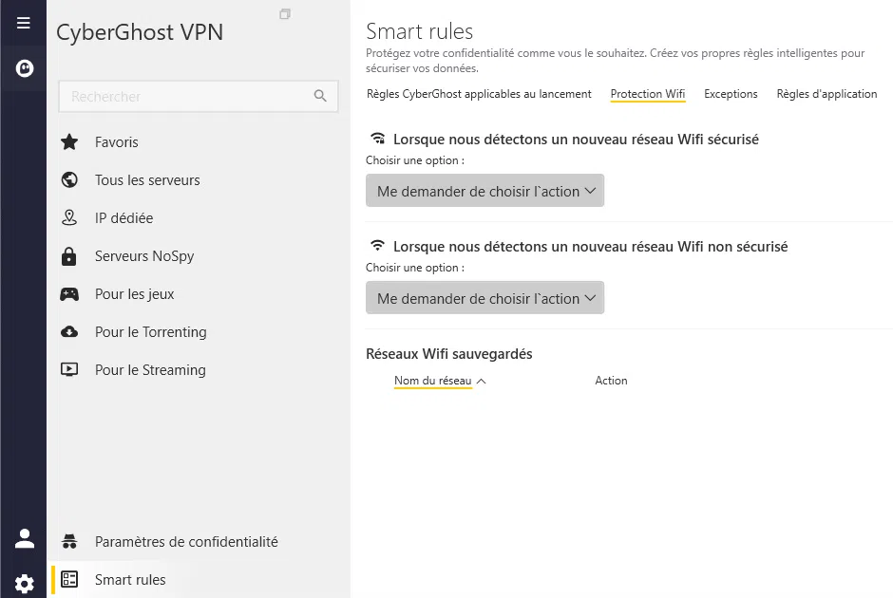Open the secured Wifi action dropdown

pos(484,191)
